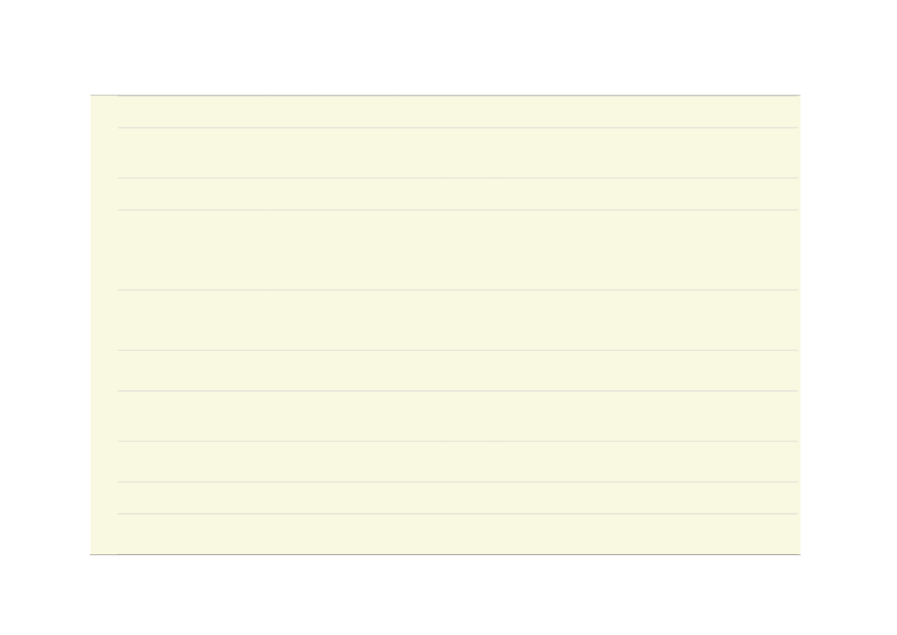Click the divider line under the fifth row
The image size is (897, 635).
pyautogui.click(x=457, y=350)
